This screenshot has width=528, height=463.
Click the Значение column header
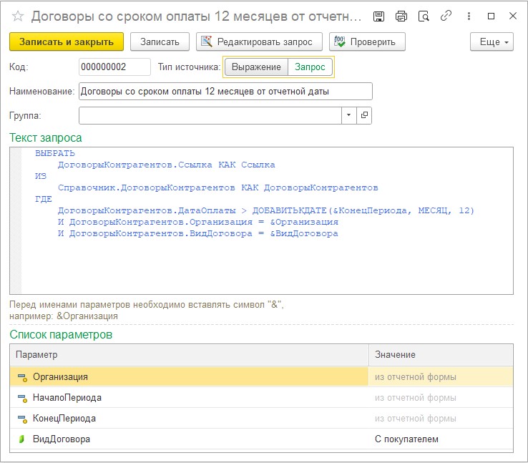click(x=441, y=355)
